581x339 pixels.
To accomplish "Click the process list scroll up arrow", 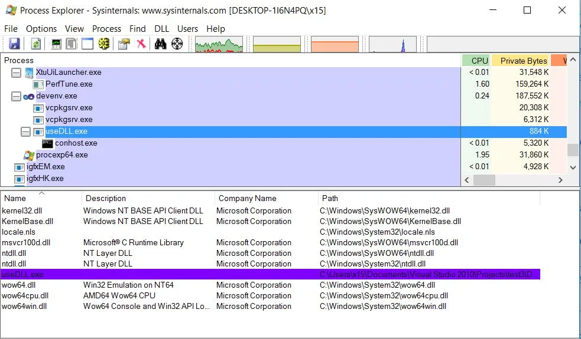I will (573, 60).
